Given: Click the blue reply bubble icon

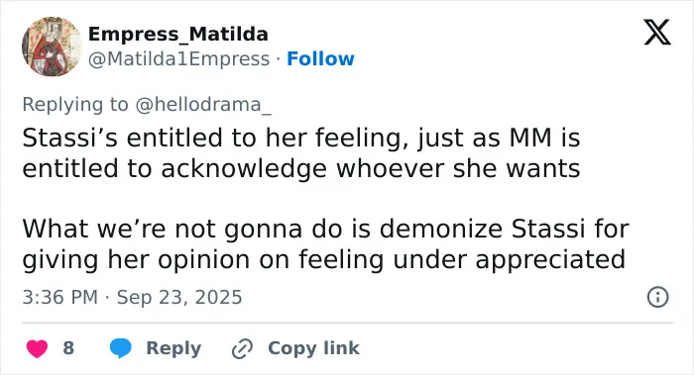Looking at the screenshot, I should 120,348.
